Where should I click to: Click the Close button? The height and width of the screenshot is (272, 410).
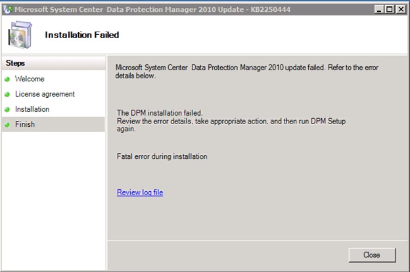372,255
